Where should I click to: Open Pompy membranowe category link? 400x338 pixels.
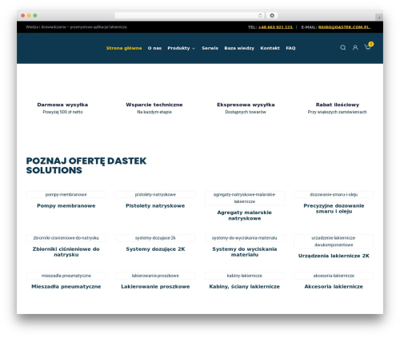click(66, 206)
